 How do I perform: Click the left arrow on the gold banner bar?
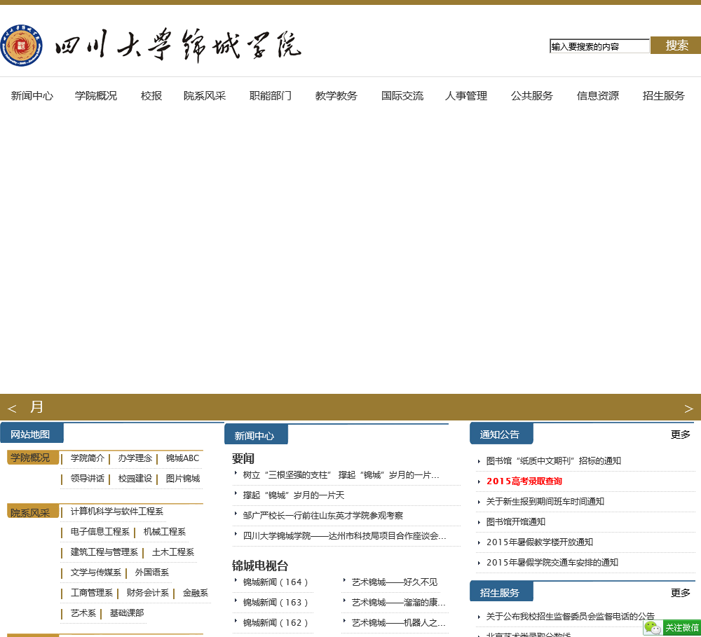(x=12, y=408)
